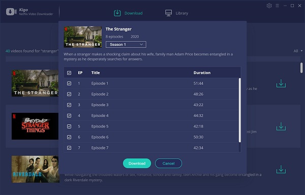The image size is (305, 195).
Task: Click the Riverdale thumbnail
Action: [36, 169]
